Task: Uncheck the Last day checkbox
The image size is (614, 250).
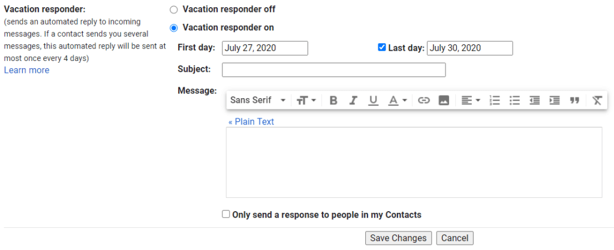Action: tap(381, 48)
